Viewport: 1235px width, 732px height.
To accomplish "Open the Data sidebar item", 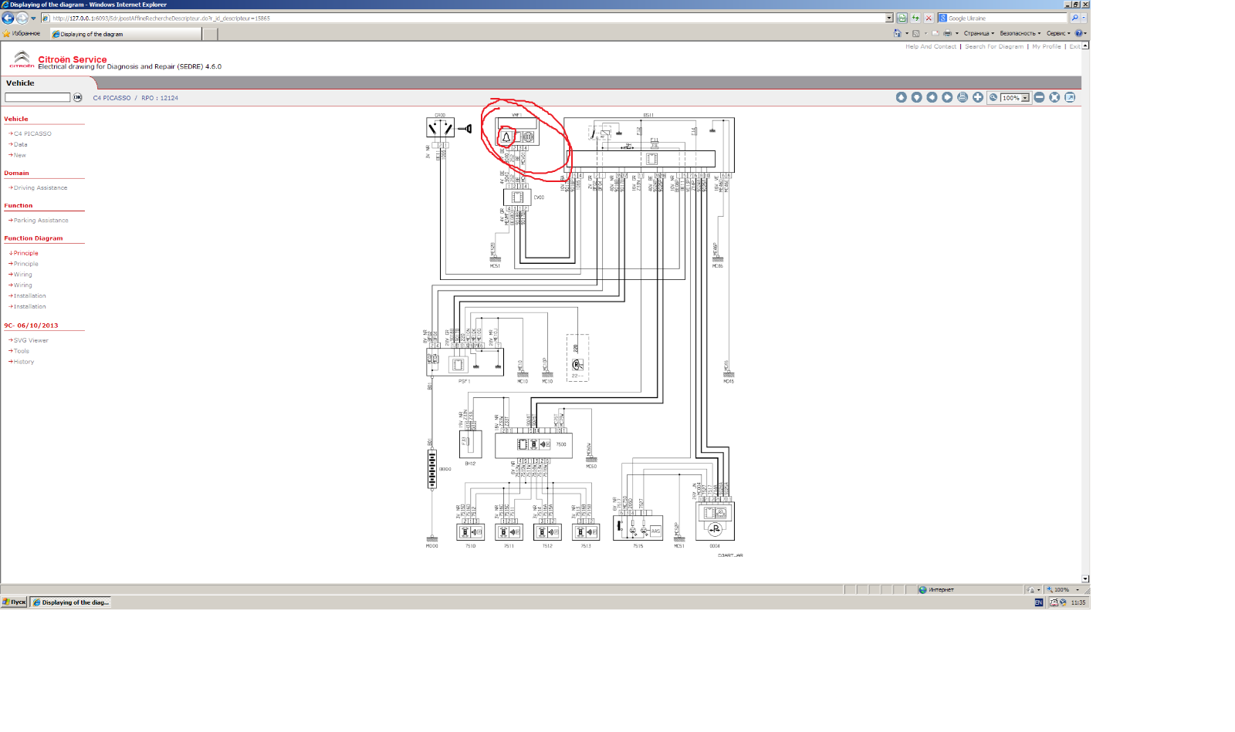I will pyautogui.click(x=20, y=144).
